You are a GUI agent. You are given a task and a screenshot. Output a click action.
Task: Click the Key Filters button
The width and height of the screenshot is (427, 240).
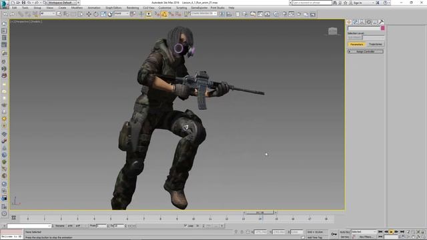(x=366, y=237)
